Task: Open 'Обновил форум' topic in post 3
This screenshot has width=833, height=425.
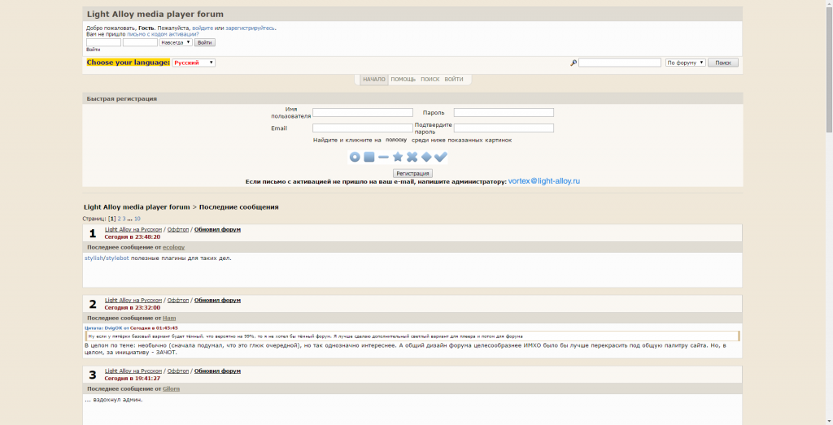Action: [x=217, y=371]
